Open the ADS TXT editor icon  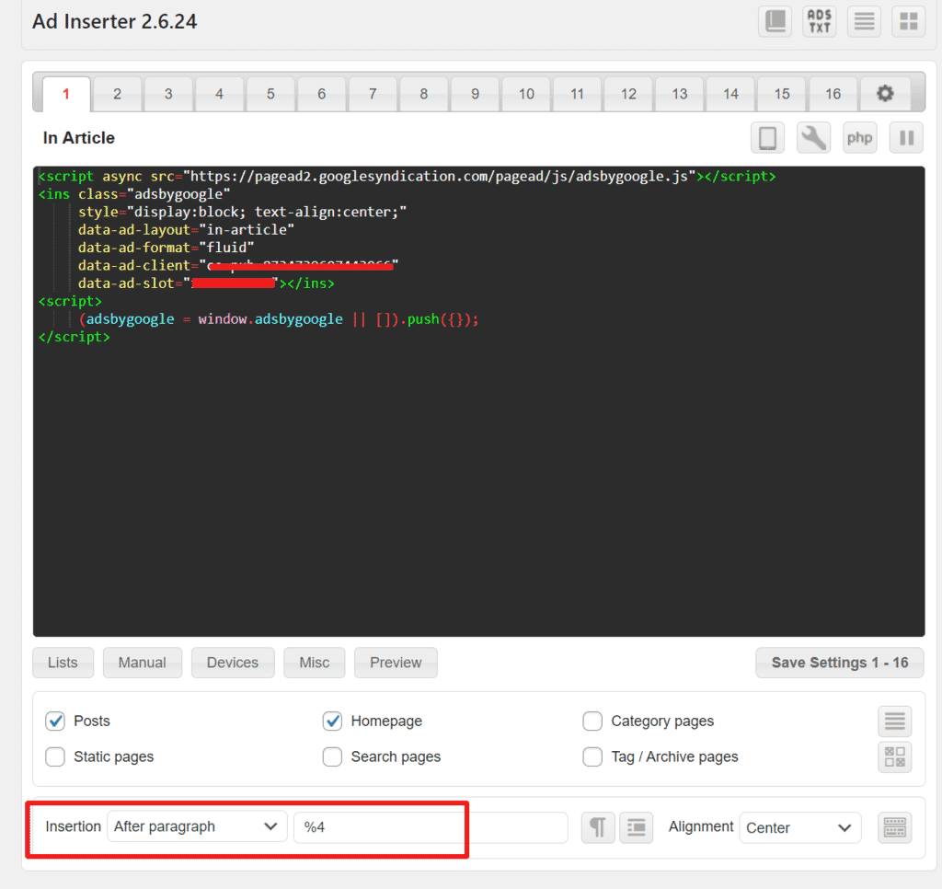(x=820, y=22)
